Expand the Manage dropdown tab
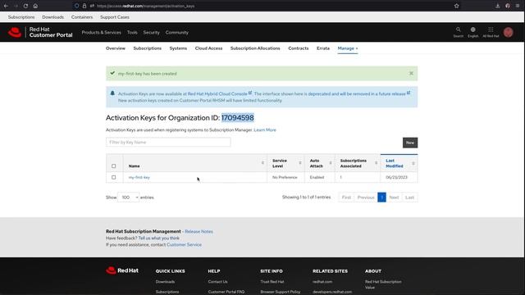Viewport: 525px width, 295px height. [348, 48]
